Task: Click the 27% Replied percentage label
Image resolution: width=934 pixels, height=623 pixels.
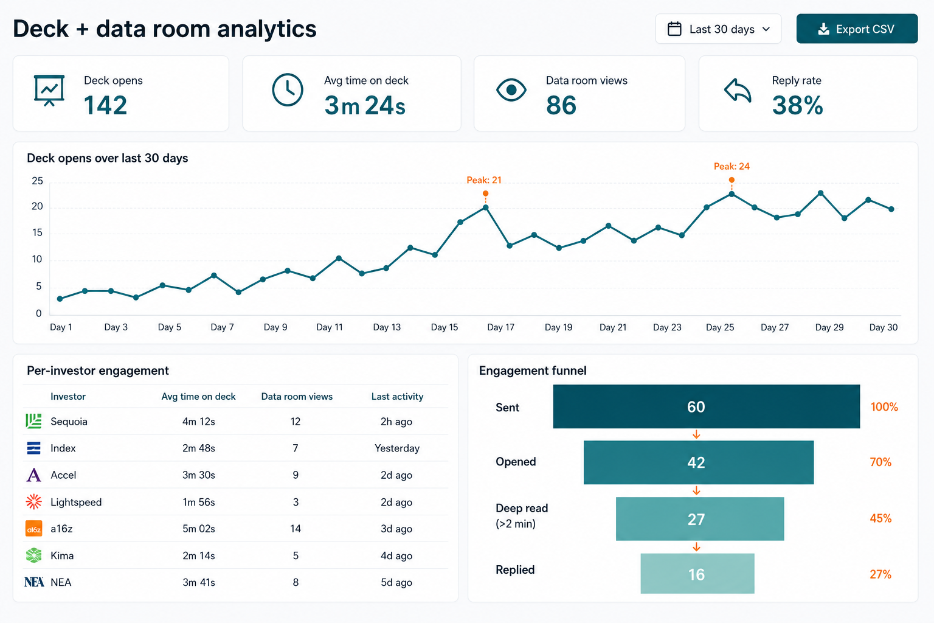Action: [880, 574]
